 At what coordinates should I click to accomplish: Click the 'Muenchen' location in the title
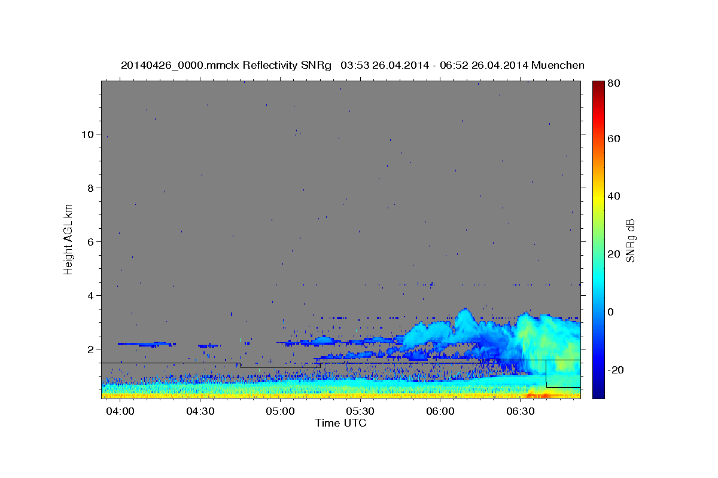[556, 65]
